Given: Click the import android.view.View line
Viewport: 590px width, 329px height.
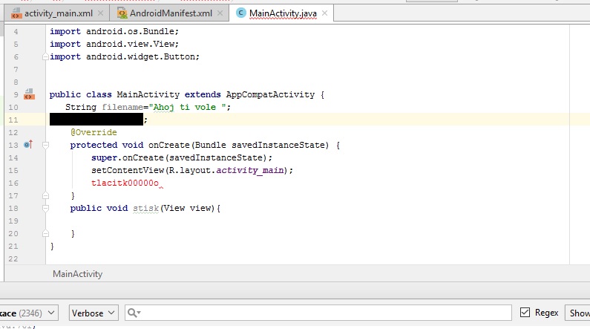Looking at the screenshot, I should (x=114, y=44).
